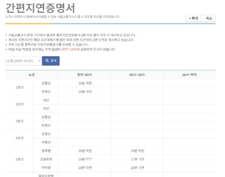The width and height of the screenshot is (225, 177).
Task: Open 5호선 상일동행 09시~18시 10분 지연
Action: tap(137, 159)
